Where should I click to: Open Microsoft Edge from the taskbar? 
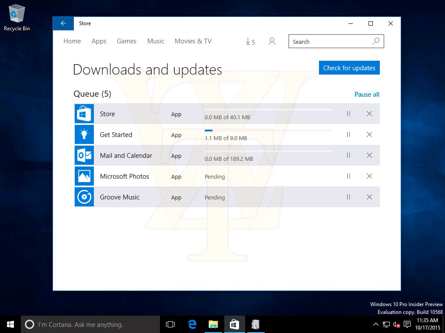(192, 324)
